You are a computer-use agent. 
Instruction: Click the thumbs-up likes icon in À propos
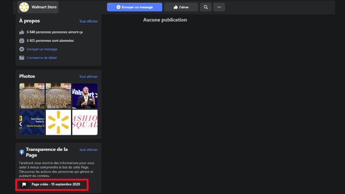(x=22, y=32)
